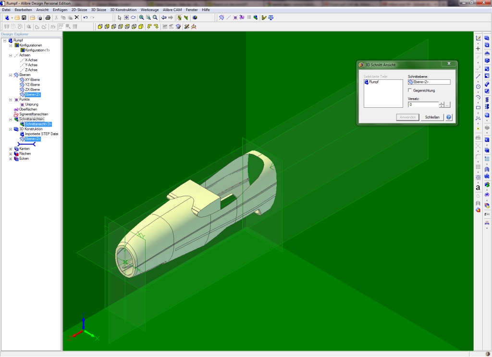Select Ursprung point in the tree

click(x=32, y=104)
